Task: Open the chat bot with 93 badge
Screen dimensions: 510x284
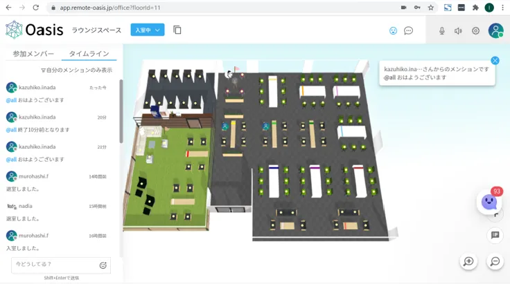Action: [x=489, y=202]
